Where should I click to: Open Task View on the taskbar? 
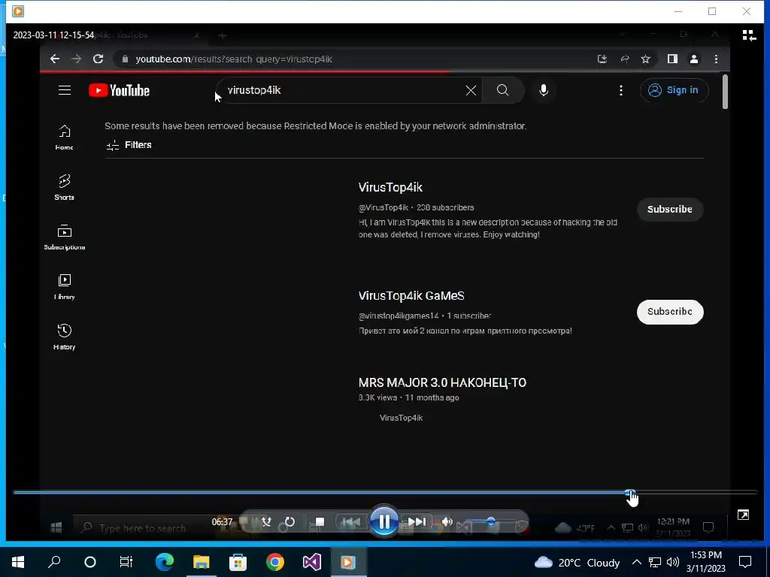pos(126,562)
